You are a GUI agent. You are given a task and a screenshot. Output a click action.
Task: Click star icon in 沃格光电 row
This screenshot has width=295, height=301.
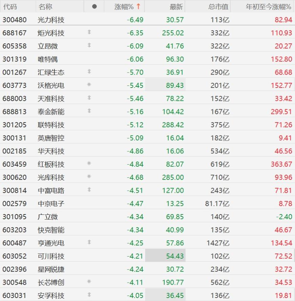tap(89, 84)
